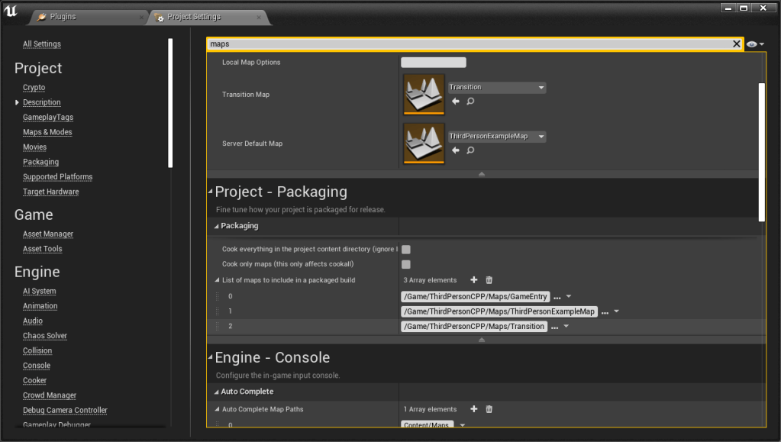This screenshot has height=442, width=781.
Task: Browse to Server Default Map with magnifier
Action: (470, 150)
